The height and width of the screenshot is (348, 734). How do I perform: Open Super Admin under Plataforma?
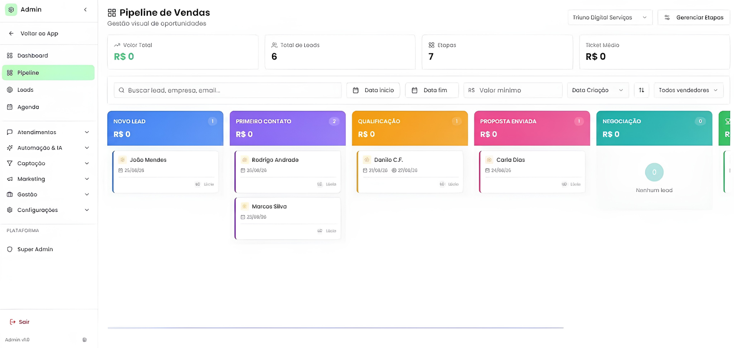[x=48, y=249]
